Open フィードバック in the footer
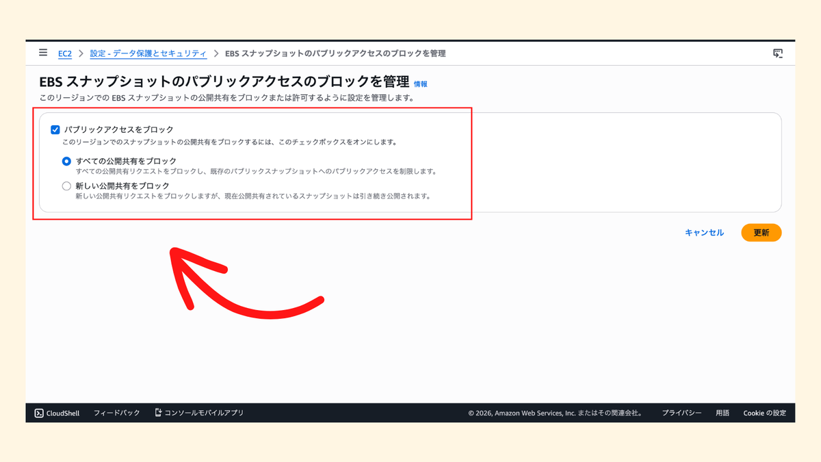 (117, 413)
